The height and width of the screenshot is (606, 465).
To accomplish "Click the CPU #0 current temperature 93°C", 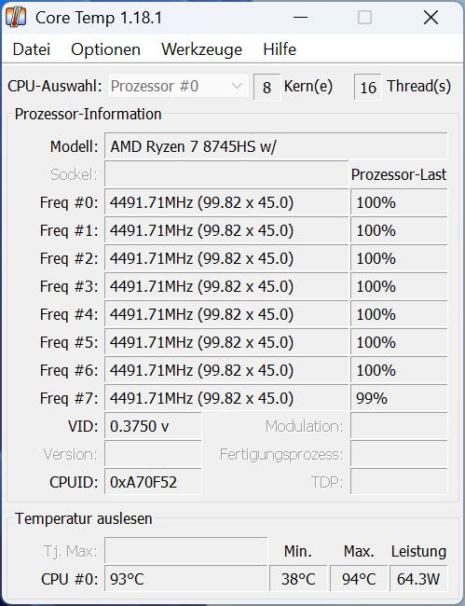I will click(x=185, y=579).
